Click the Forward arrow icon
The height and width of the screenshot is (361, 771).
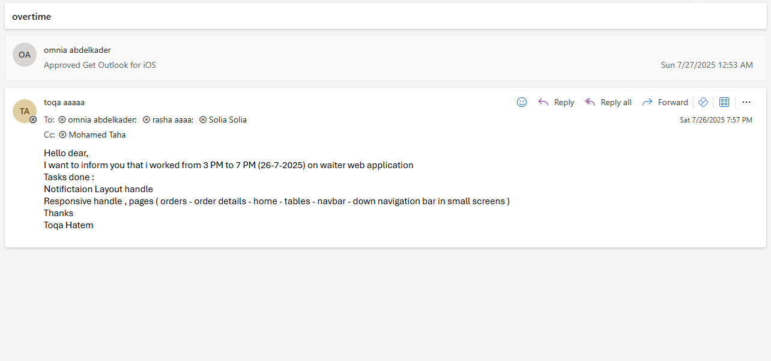click(x=647, y=102)
